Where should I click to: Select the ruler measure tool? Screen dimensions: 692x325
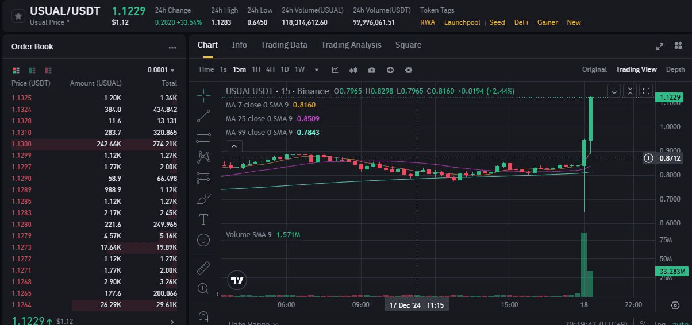[x=203, y=268]
